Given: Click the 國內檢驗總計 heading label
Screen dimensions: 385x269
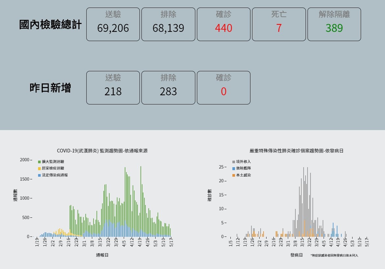Looking at the screenshot, I should pos(51,24).
